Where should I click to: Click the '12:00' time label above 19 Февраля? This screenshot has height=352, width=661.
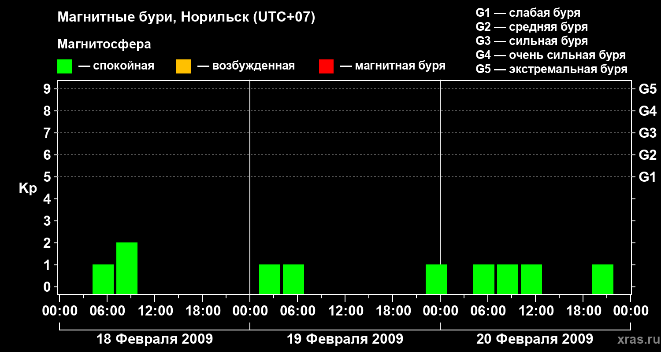tap(345, 311)
